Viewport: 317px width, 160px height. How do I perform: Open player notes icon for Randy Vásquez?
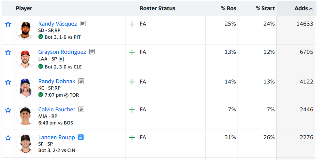(x=83, y=24)
